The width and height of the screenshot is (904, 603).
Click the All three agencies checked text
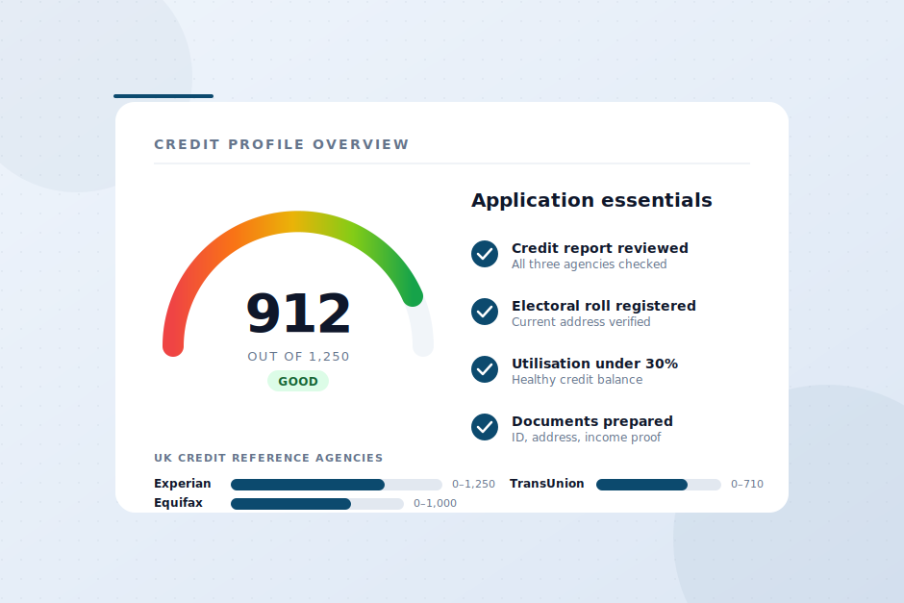pos(590,264)
